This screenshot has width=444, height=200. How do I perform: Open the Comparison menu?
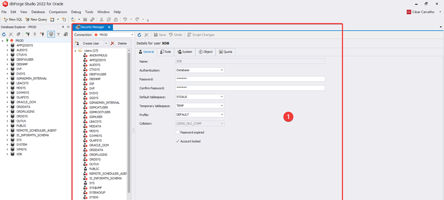[x=58, y=12]
